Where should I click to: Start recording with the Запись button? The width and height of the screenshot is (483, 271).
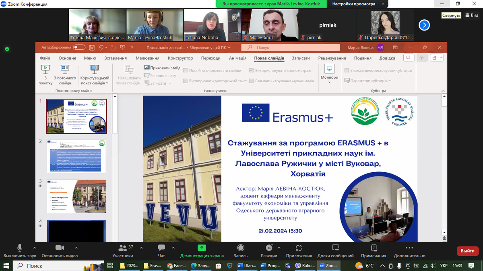pos(241,251)
